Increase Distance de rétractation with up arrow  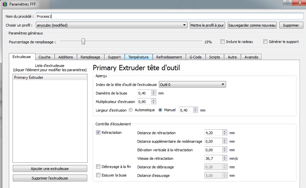click(x=225, y=131)
